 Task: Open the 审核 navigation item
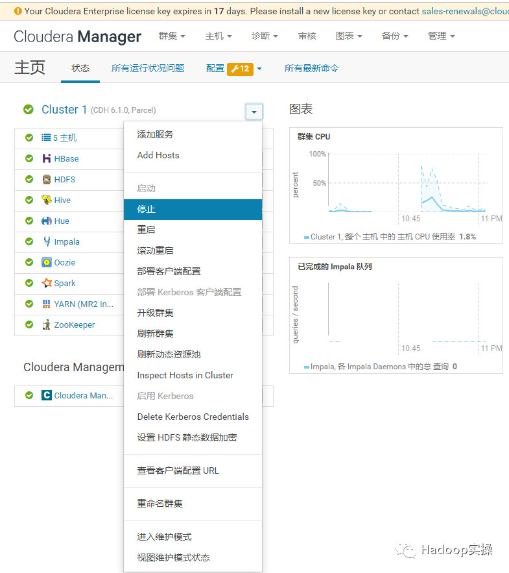[x=307, y=36]
